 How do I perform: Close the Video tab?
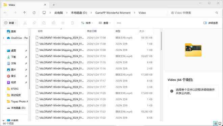[45, 5]
